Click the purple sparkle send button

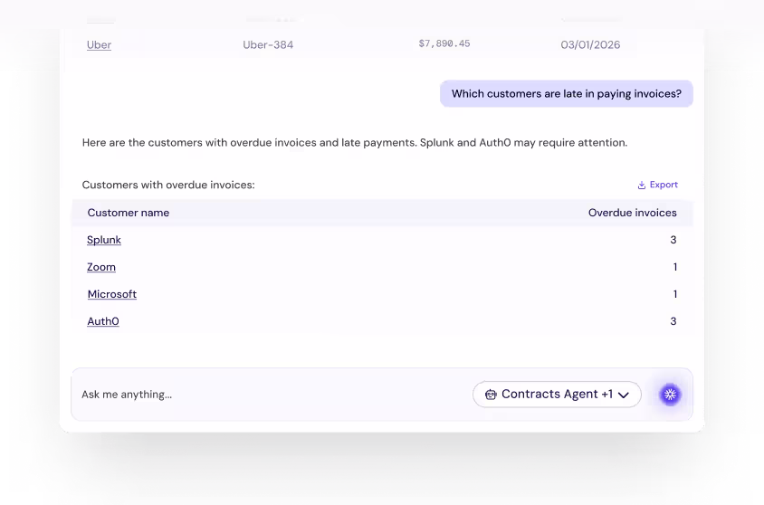click(x=670, y=395)
